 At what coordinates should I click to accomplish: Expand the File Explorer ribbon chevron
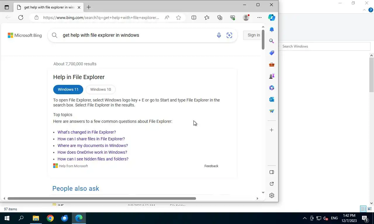click(364, 10)
